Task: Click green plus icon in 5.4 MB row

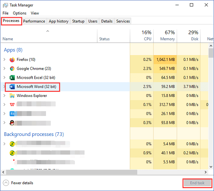Action: (12, 144)
